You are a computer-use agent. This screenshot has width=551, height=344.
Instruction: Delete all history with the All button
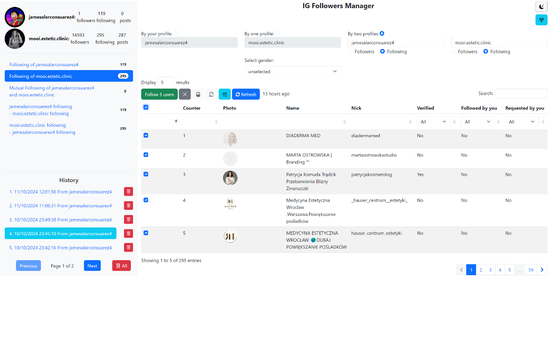pyautogui.click(x=121, y=265)
